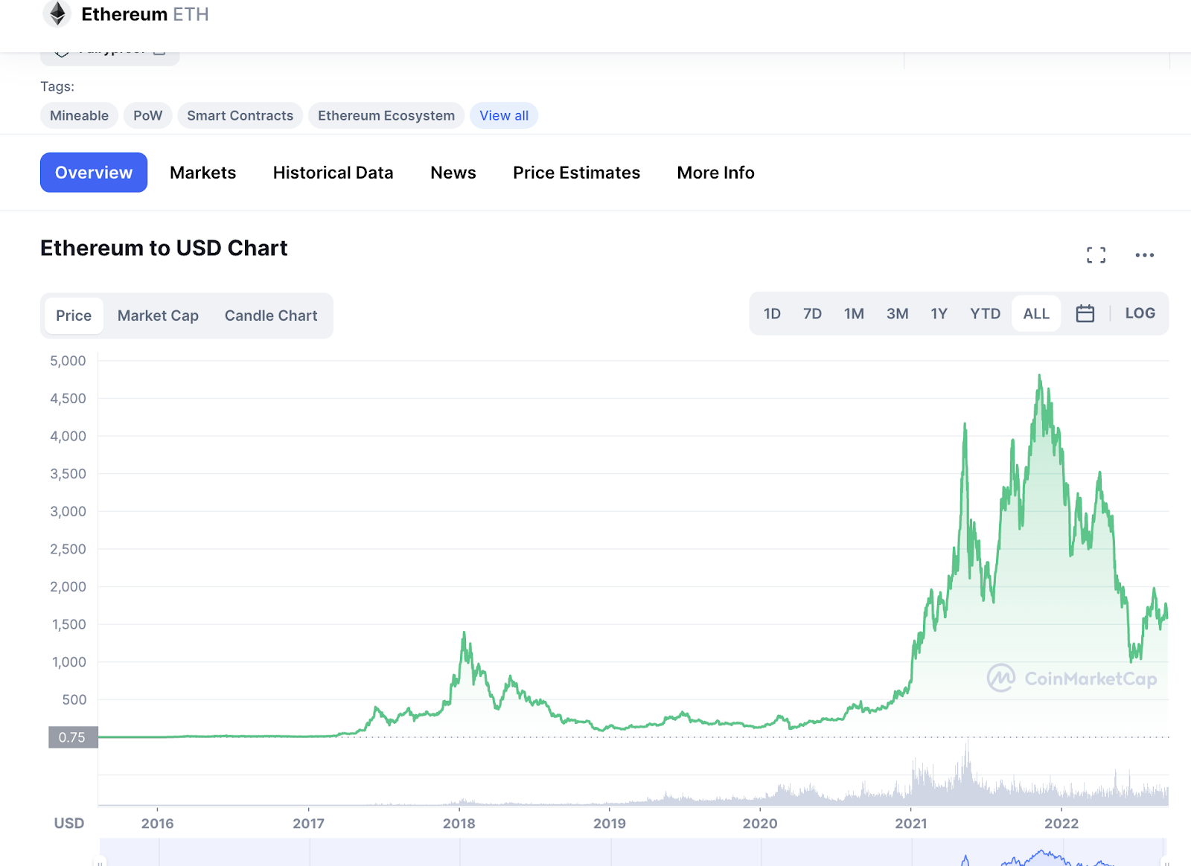Viewport: 1191px width, 866px height.
Task: Click the 2018 price peak on chart
Action: (x=464, y=635)
